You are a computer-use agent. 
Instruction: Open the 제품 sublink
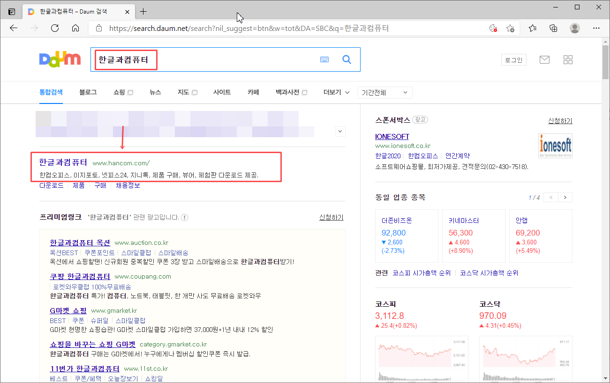point(79,185)
